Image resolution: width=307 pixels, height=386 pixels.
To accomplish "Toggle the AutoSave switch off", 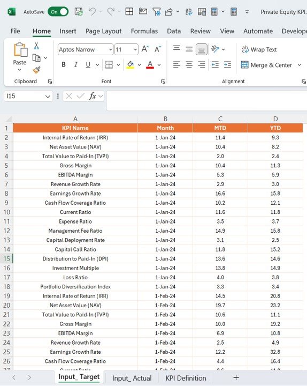I will 58,12.
